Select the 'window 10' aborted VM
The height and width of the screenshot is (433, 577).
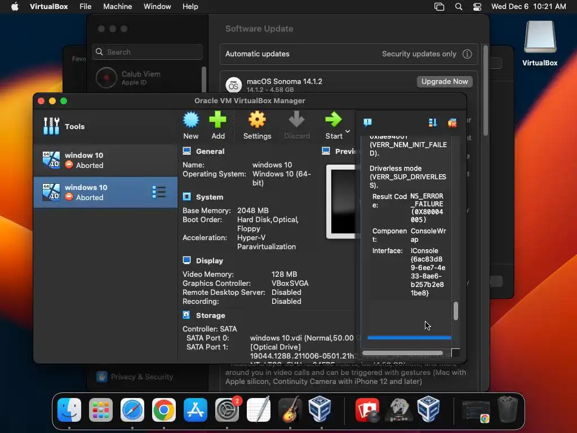105,160
